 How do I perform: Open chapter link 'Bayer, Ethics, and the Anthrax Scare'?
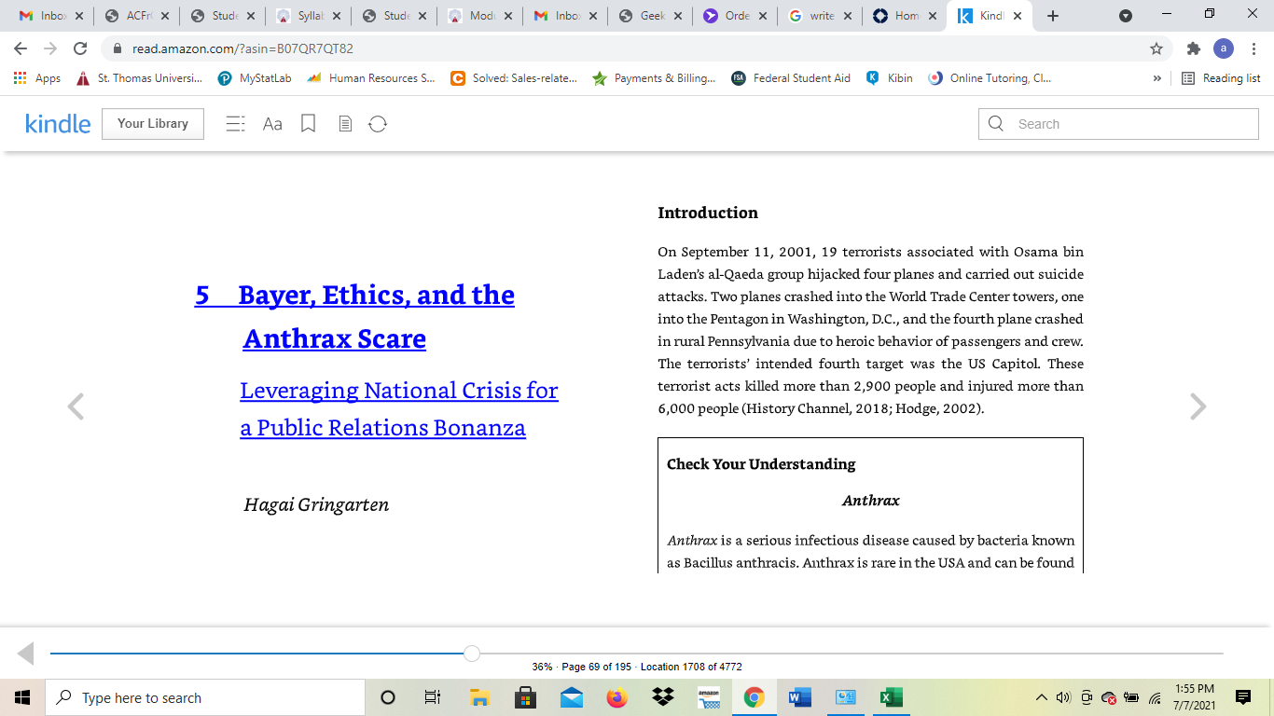355,316
